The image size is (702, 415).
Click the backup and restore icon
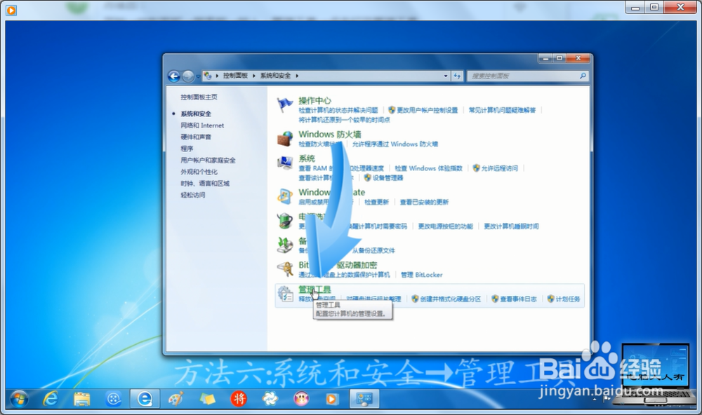pyautogui.click(x=285, y=245)
